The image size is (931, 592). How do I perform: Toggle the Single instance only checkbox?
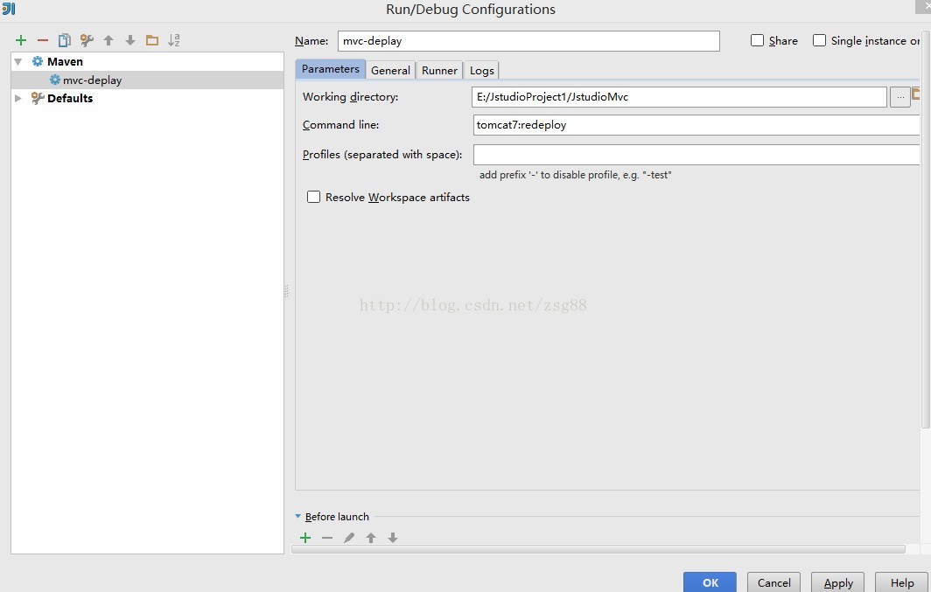(820, 40)
